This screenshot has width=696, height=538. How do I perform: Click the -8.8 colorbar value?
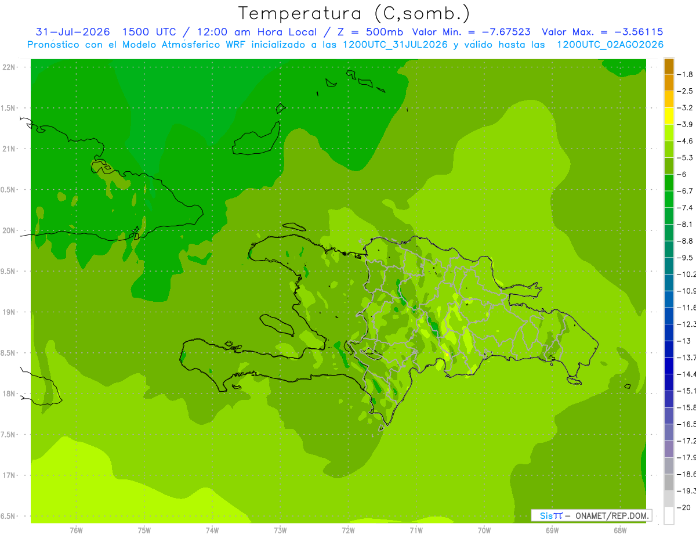686,241
